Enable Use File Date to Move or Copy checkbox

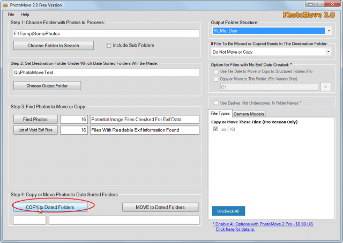(x=216, y=71)
